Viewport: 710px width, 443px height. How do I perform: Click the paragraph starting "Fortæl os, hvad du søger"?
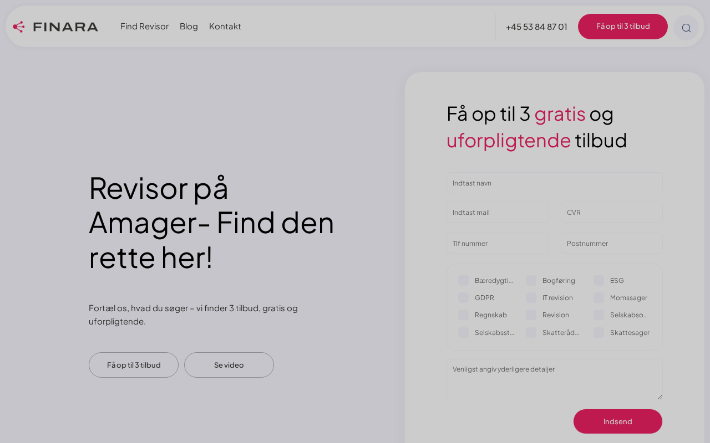pos(194,315)
